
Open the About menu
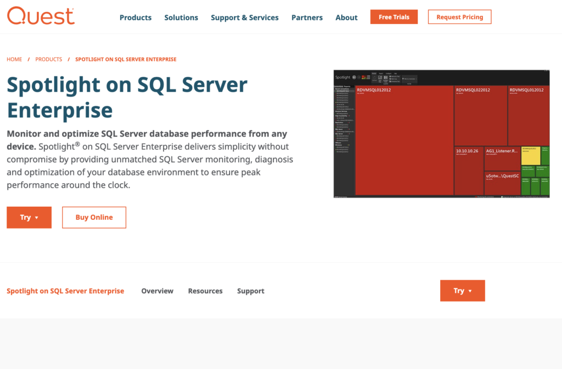346,18
